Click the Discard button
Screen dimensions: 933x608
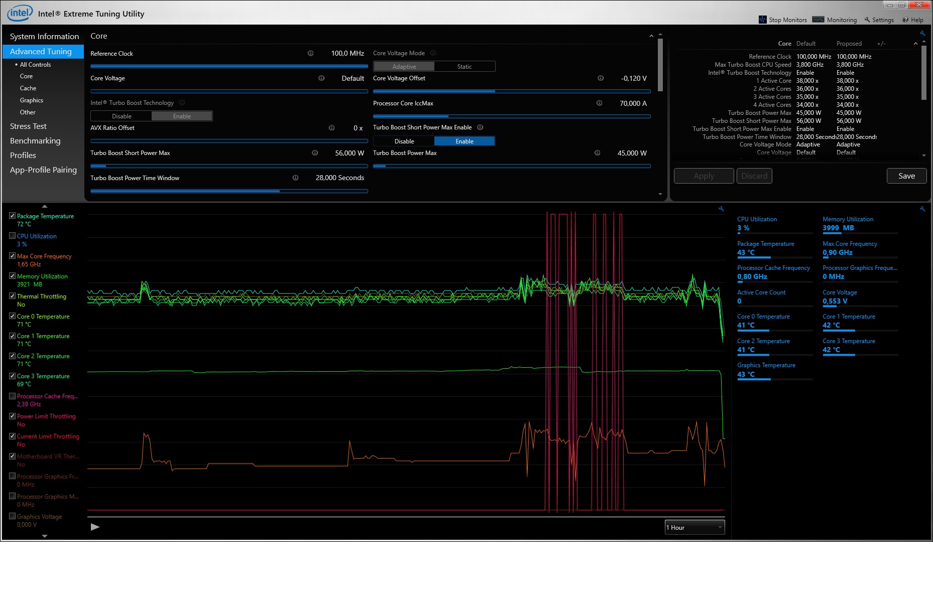(754, 176)
